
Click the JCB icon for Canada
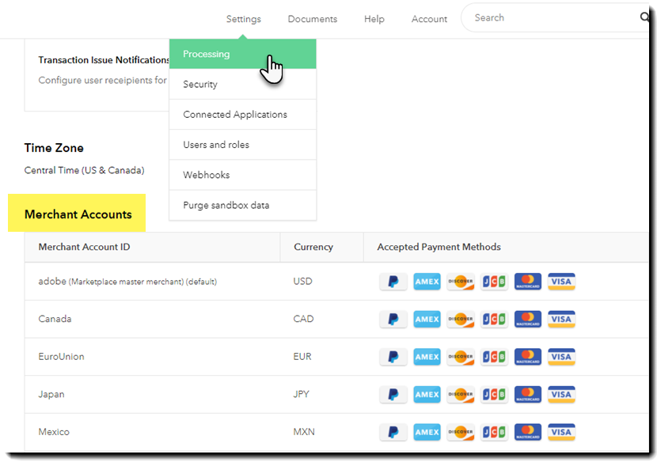494,319
